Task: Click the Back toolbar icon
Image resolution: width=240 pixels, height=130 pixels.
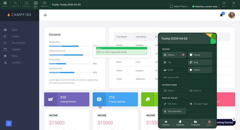Action: point(5,4)
